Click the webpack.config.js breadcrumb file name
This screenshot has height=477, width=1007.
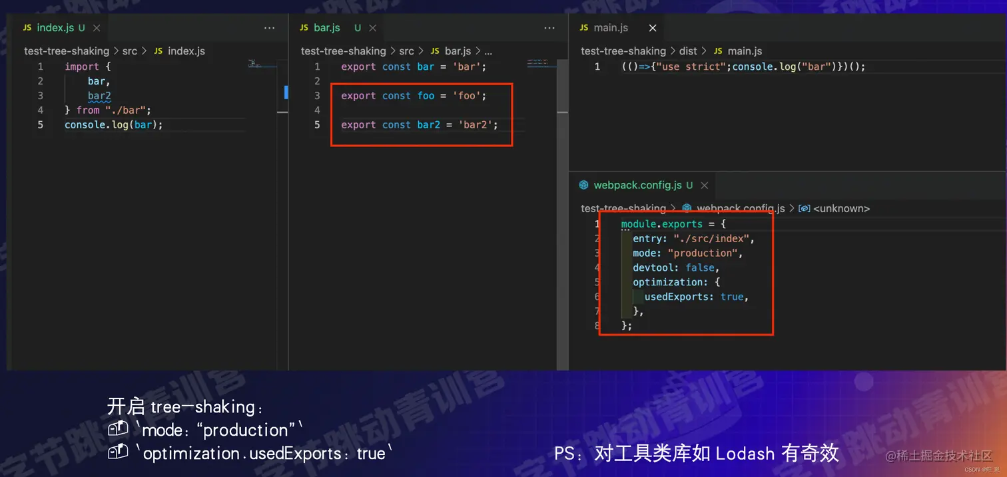click(x=741, y=208)
